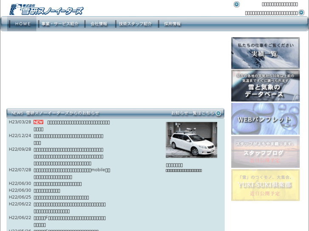The image size is (309, 231).
Task: Open the スタッフブログ banner
Action: pyautogui.click(x=265, y=152)
